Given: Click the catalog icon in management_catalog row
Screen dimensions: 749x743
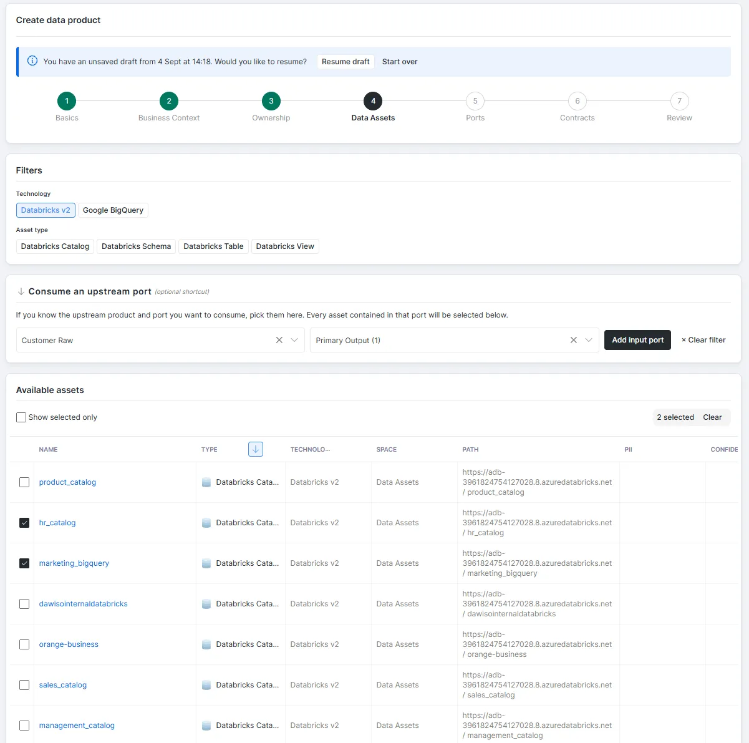Looking at the screenshot, I should [x=206, y=726].
